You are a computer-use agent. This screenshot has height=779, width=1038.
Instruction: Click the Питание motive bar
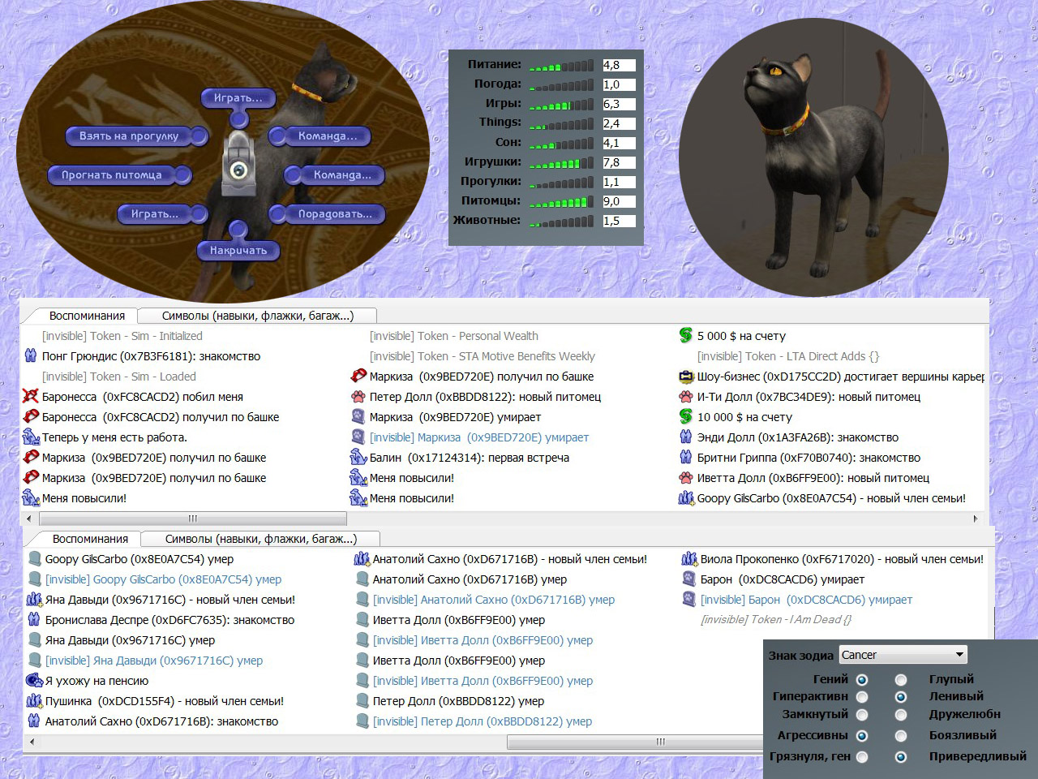pyautogui.click(x=561, y=66)
